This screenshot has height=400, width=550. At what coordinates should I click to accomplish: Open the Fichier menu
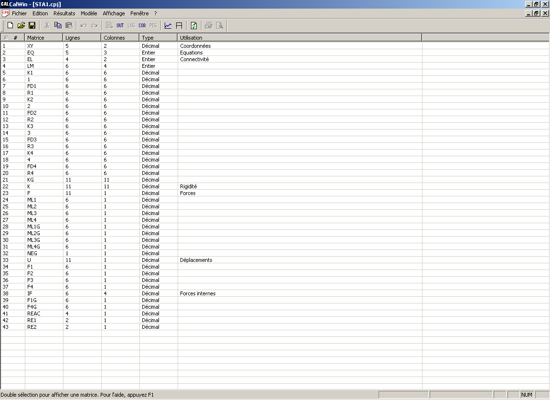[x=19, y=13]
